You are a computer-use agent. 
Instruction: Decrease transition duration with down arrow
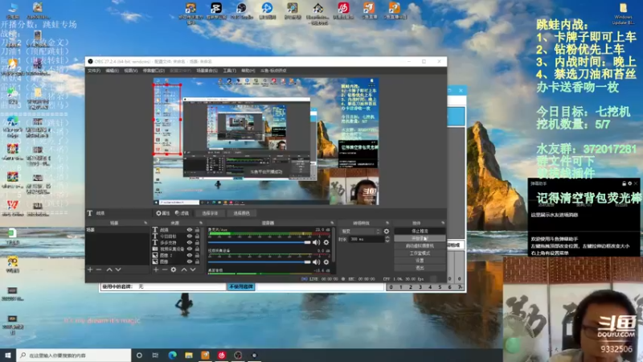[387, 241]
